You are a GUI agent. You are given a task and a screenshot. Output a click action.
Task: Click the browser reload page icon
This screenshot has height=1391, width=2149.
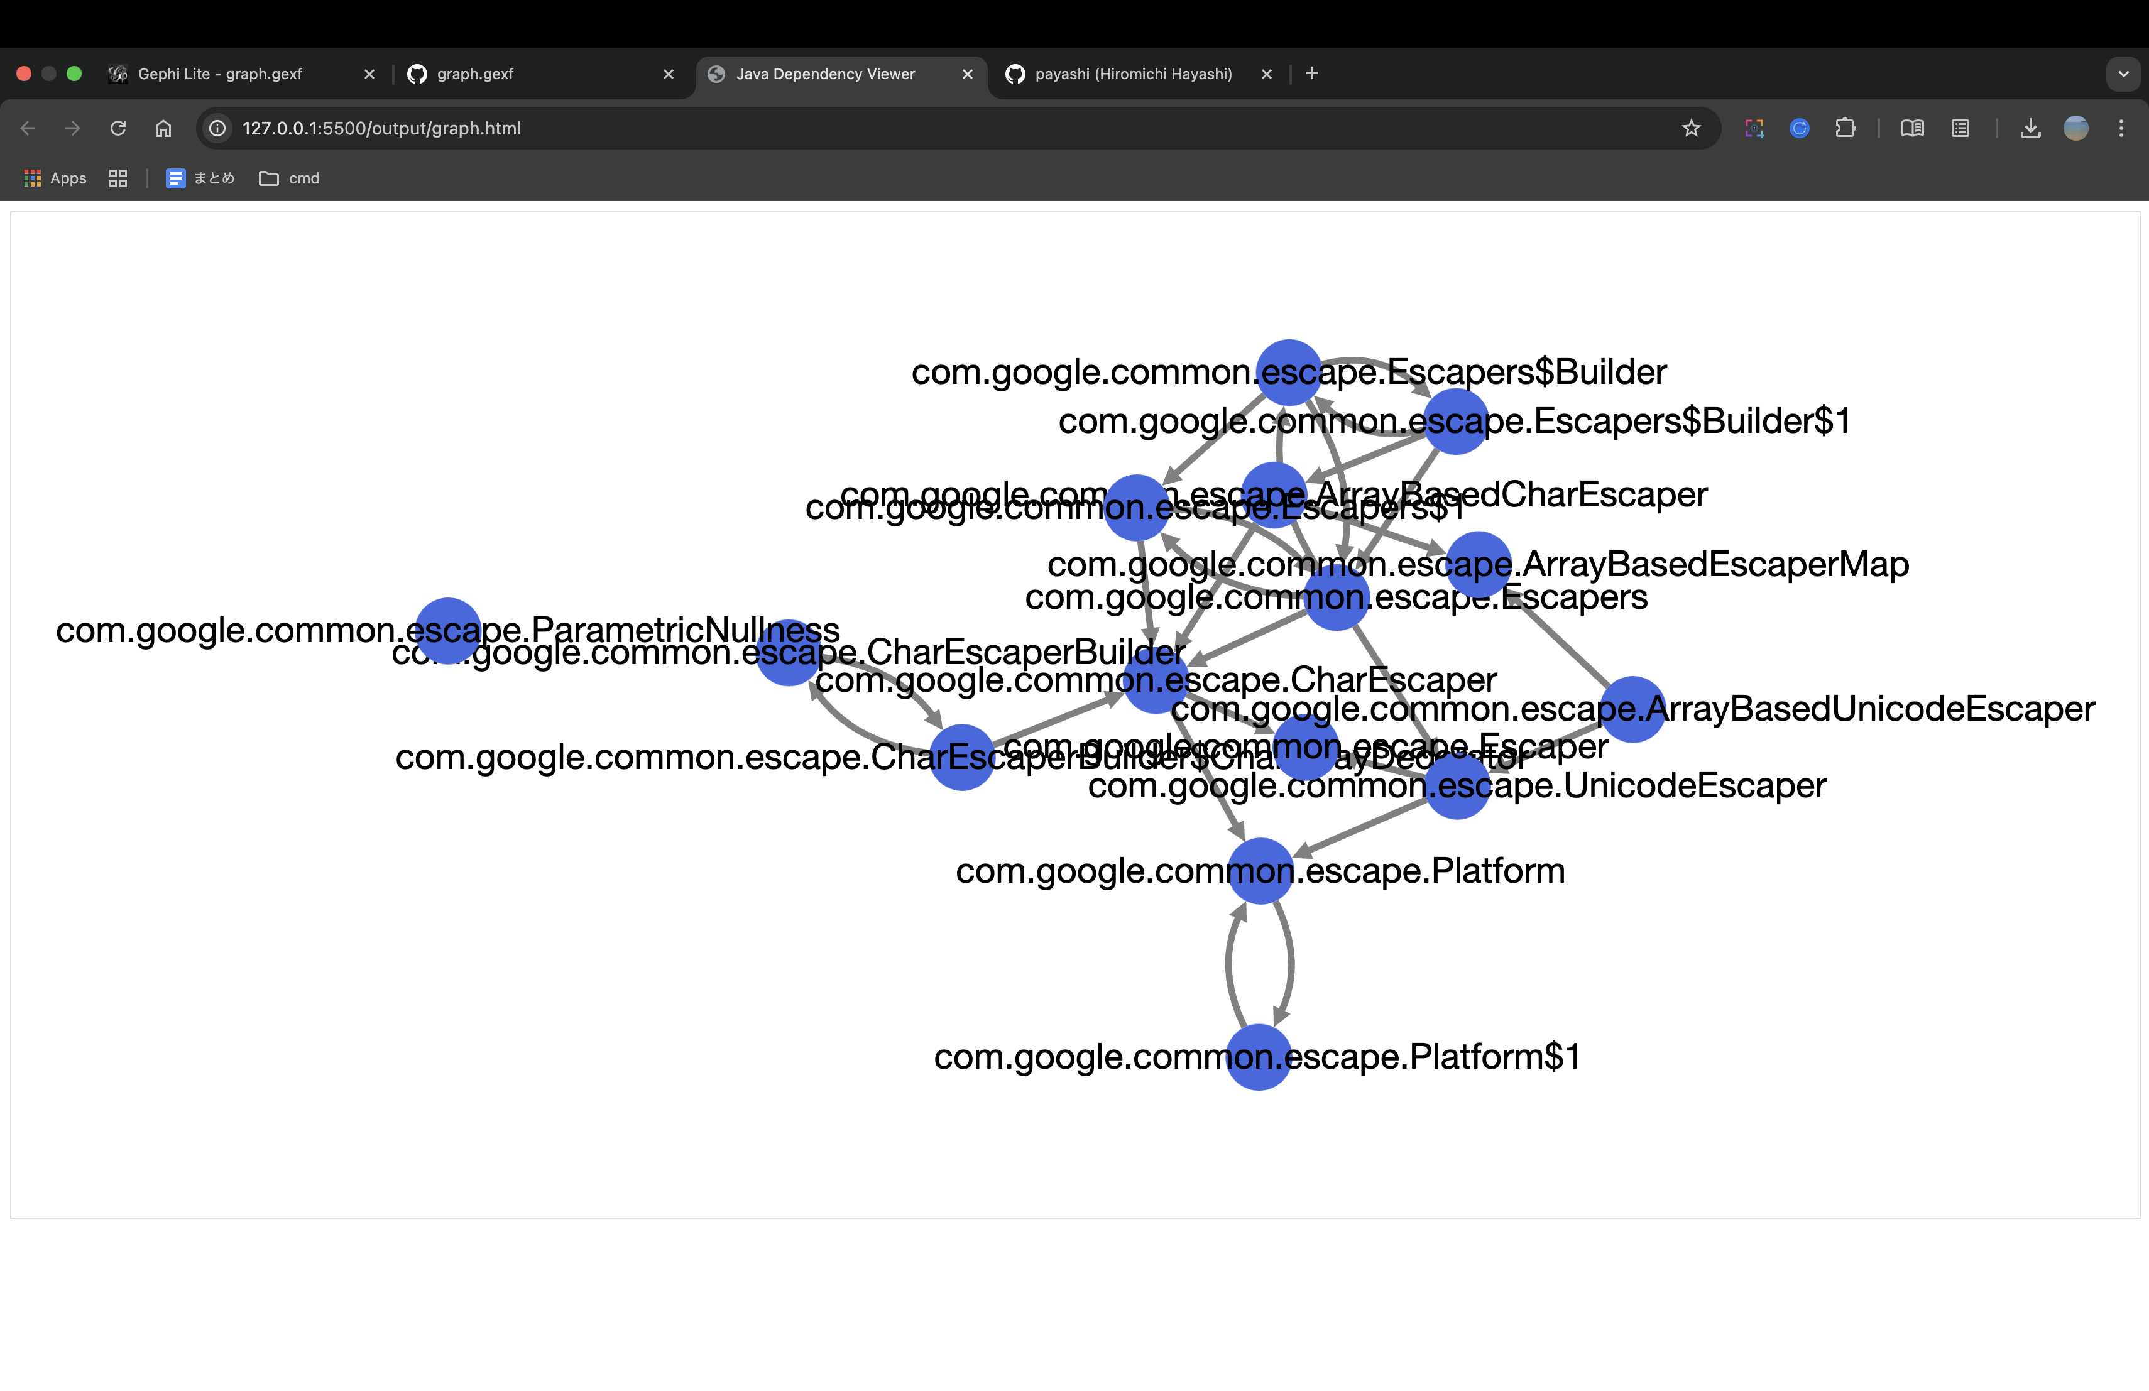coord(118,128)
